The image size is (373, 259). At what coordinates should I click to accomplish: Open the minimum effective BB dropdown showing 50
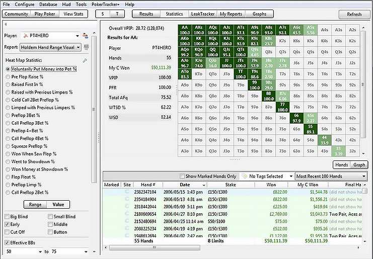tap(40, 251)
